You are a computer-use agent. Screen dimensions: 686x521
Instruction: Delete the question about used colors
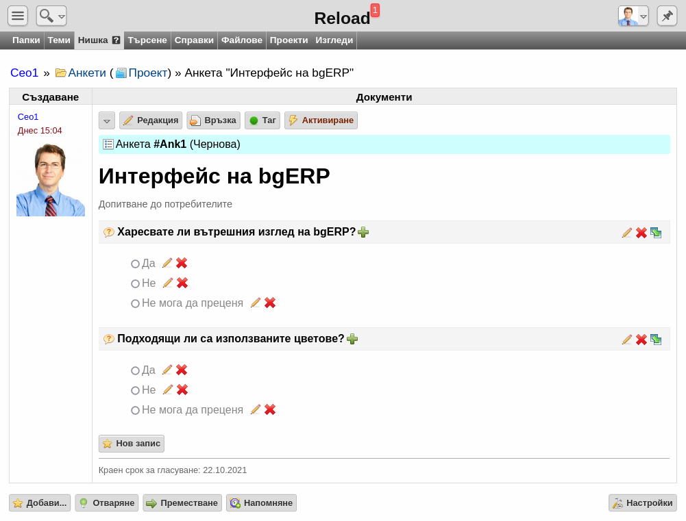click(x=641, y=340)
